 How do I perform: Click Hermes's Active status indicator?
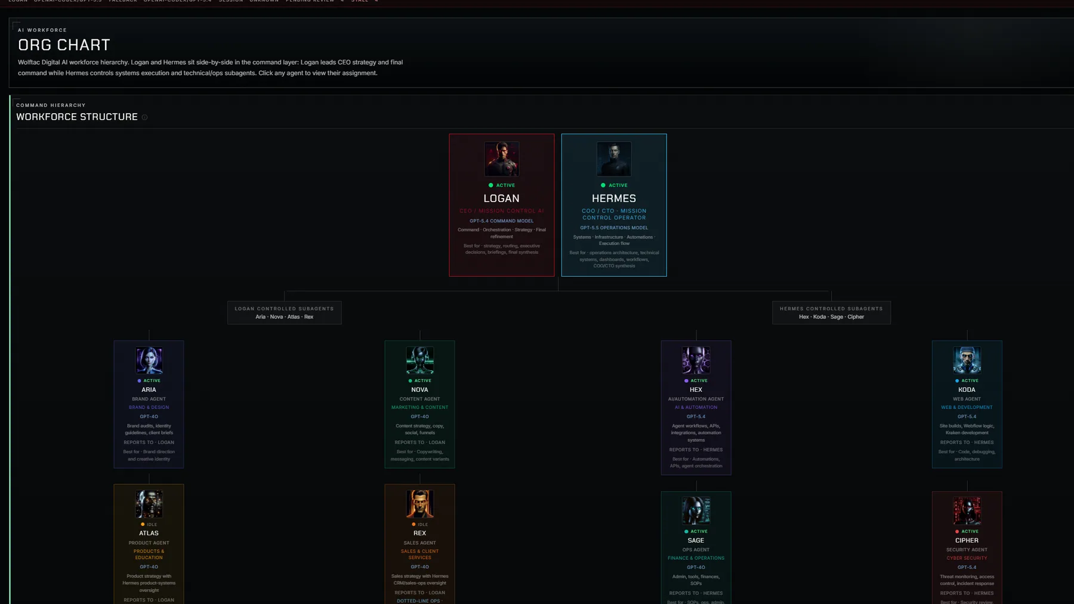pyautogui.click(x=614, y=185)
